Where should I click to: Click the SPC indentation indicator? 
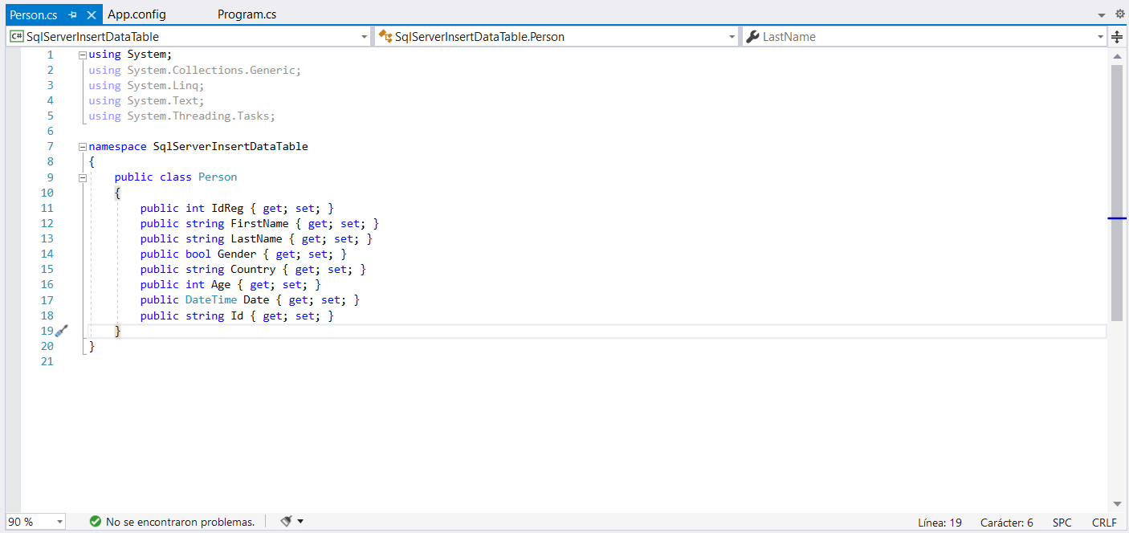coord(1062,523)
